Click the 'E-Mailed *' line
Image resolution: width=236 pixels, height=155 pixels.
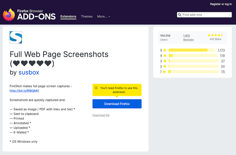[x=19, y=132]
